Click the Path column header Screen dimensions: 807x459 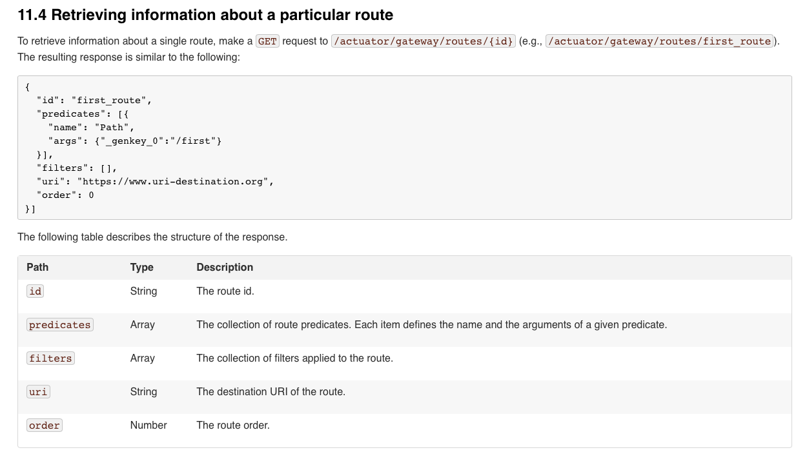(x=37, y=267)
